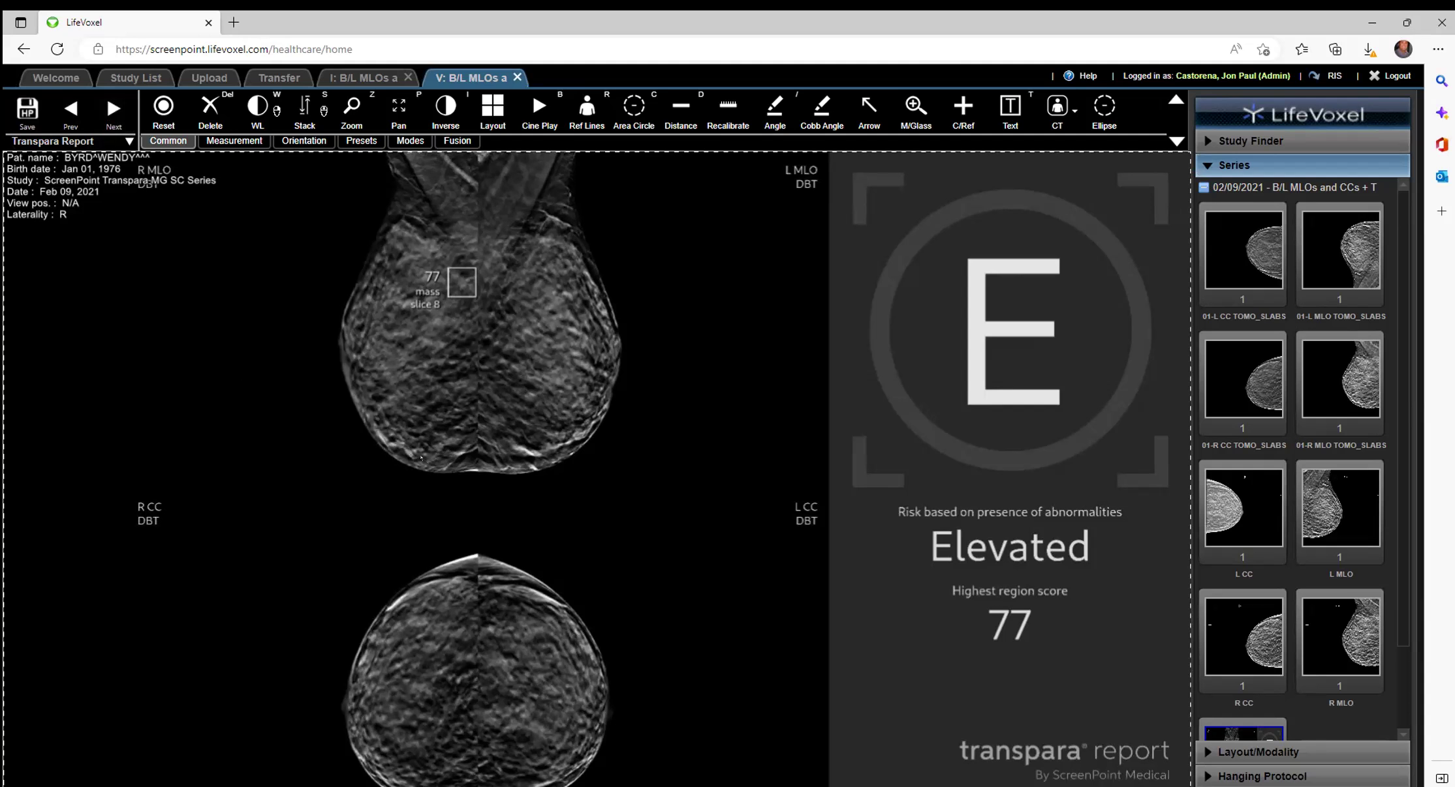This screenshot has height=787, width=1455.
Task: Select the Pan tool
Action: [398, 112]
